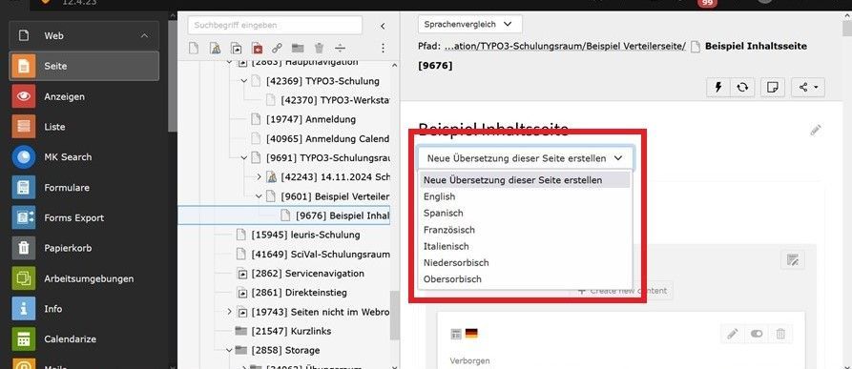Viewport: 852px width, 369px height.
Task: Collapse the [2858] Storage folder node
Action: click(229, 350)
